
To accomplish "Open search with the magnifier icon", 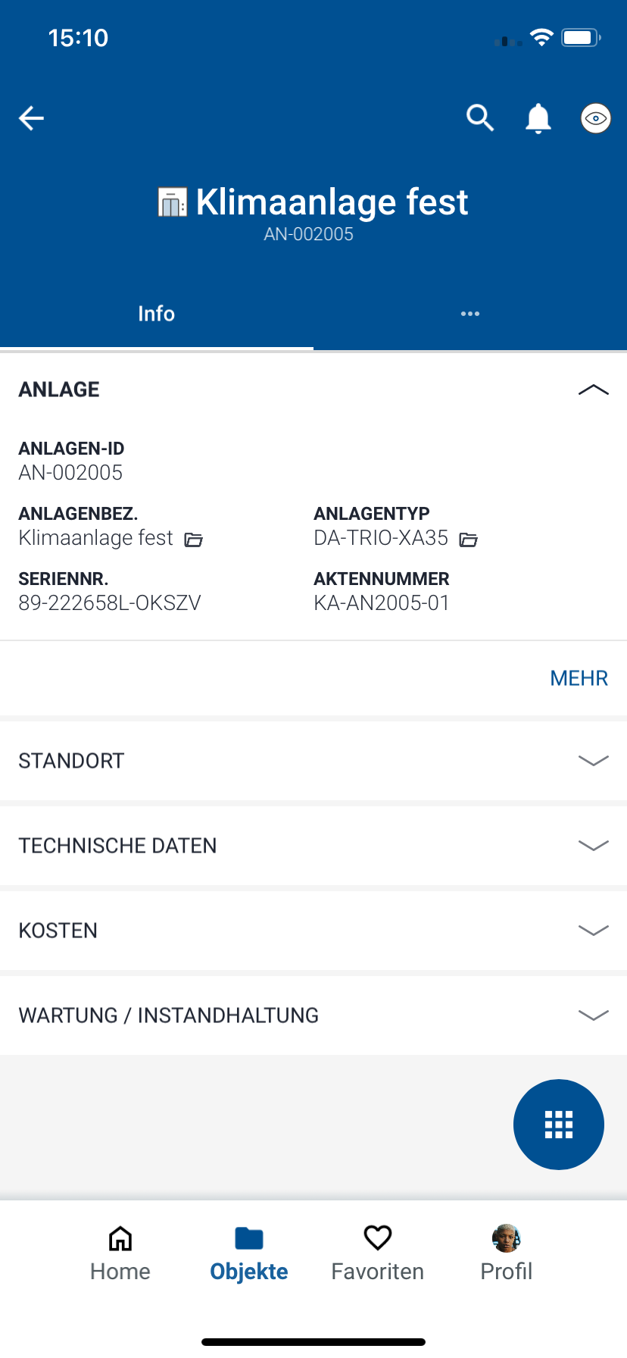I will coord(480,118).
